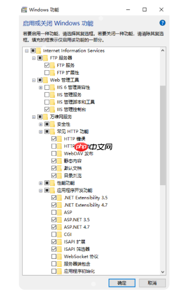The image size is (187, 294).
Task: Expand the IIS 6 管理兼容性 node
Action: (41, 87)
